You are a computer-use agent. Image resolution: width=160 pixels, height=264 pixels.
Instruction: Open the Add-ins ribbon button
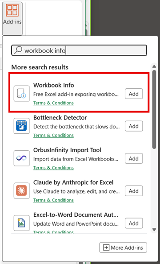pyautogui.click(x=12, y=18)
